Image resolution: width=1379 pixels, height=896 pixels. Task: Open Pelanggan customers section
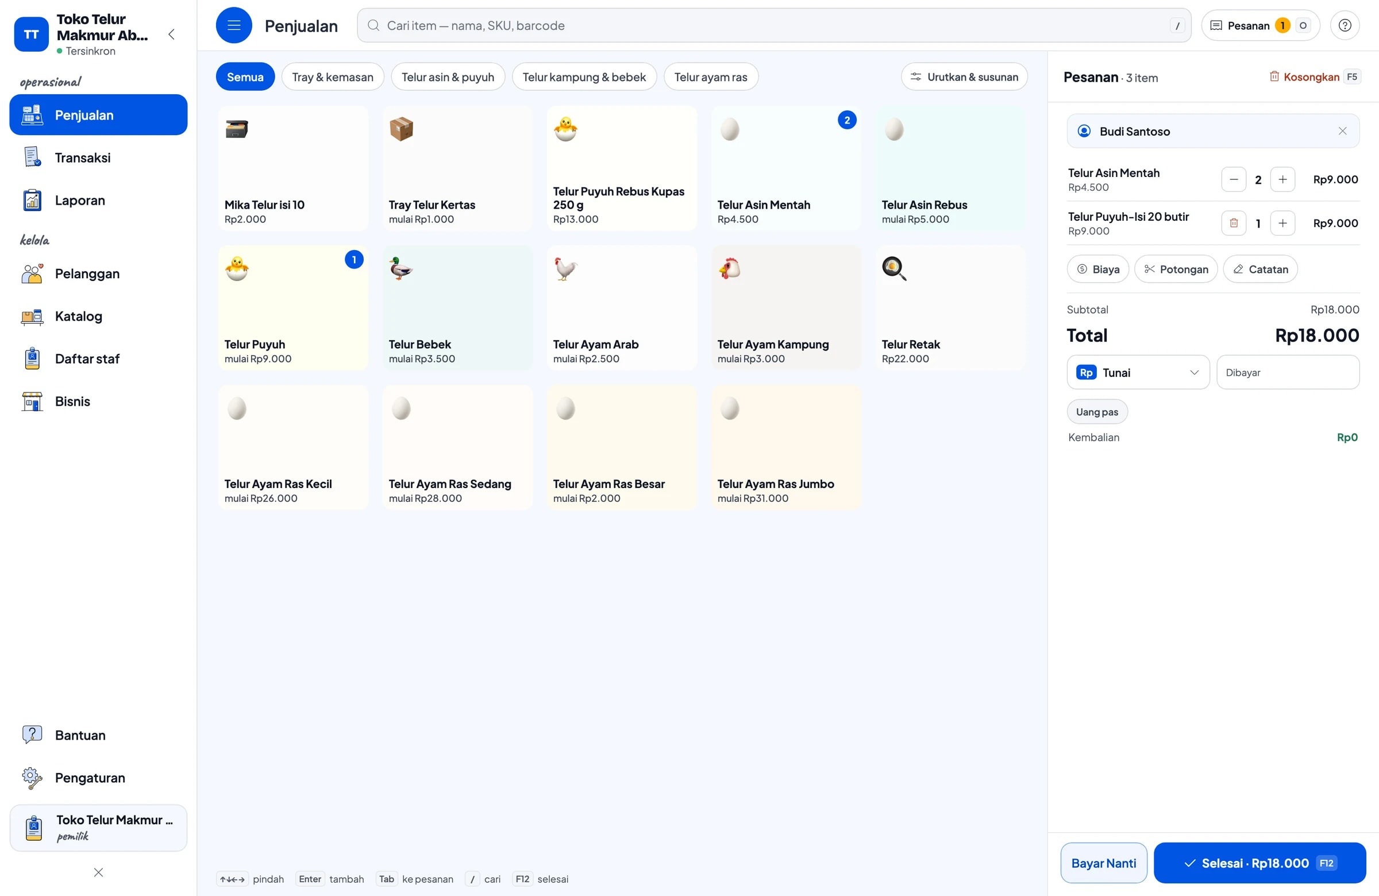coord(98,274)
